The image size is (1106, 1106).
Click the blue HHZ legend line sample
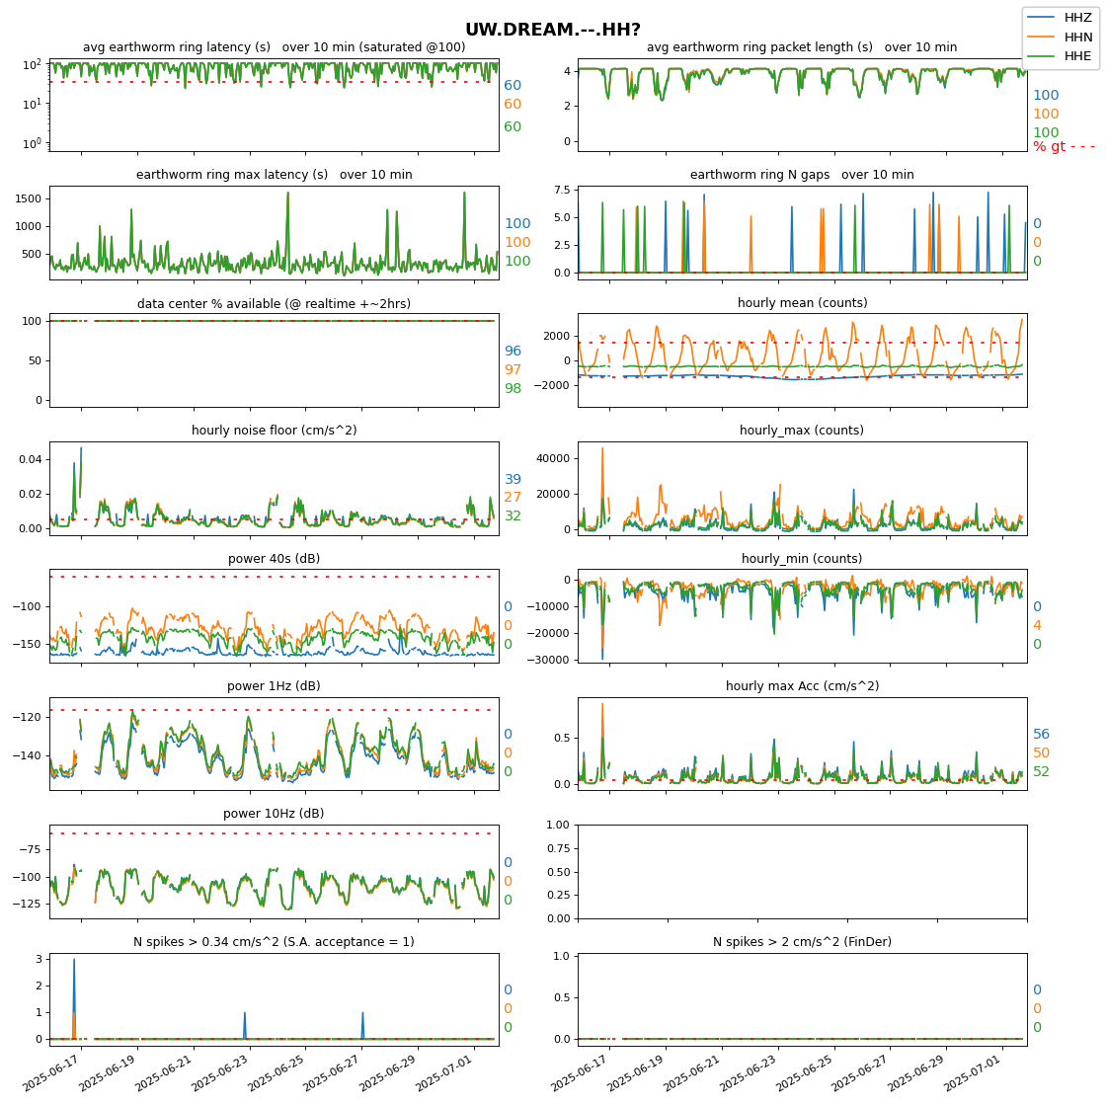1041,18
